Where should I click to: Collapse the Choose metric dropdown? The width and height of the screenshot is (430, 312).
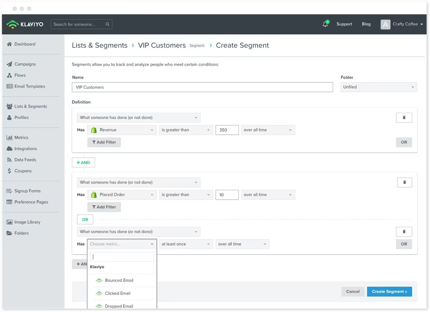point(122,244)
